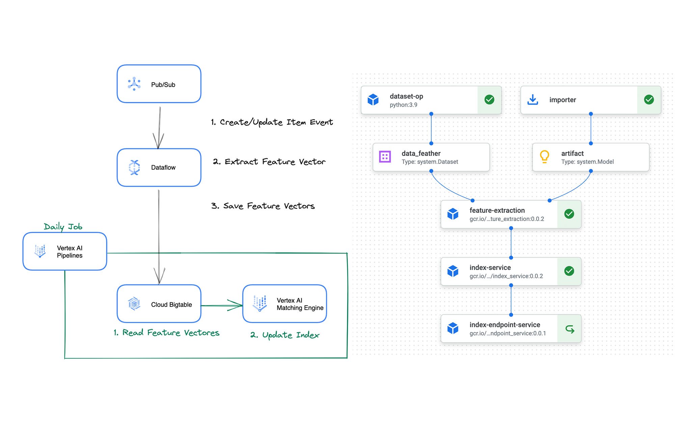The width and height of the screenshot is (675, 437).
Task: Click the 'Save Feature Vectors' text
Action: point(269,206)
